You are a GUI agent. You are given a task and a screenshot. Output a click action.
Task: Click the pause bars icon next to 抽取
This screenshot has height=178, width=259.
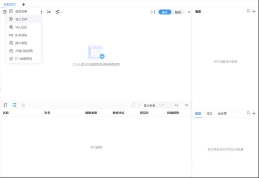pyautogui.click(x=189, y=12)
